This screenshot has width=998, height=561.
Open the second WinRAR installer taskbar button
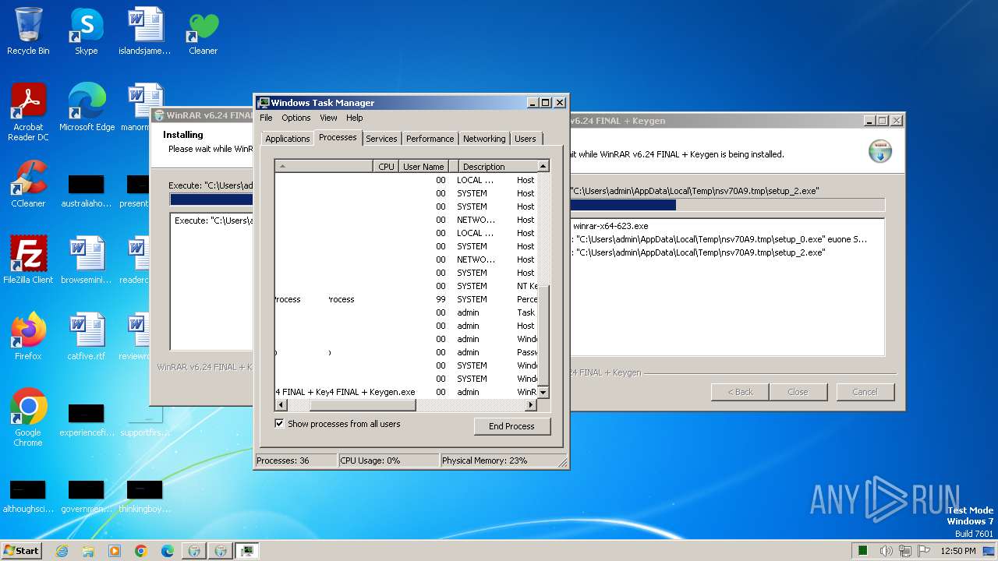pos(220,551)
